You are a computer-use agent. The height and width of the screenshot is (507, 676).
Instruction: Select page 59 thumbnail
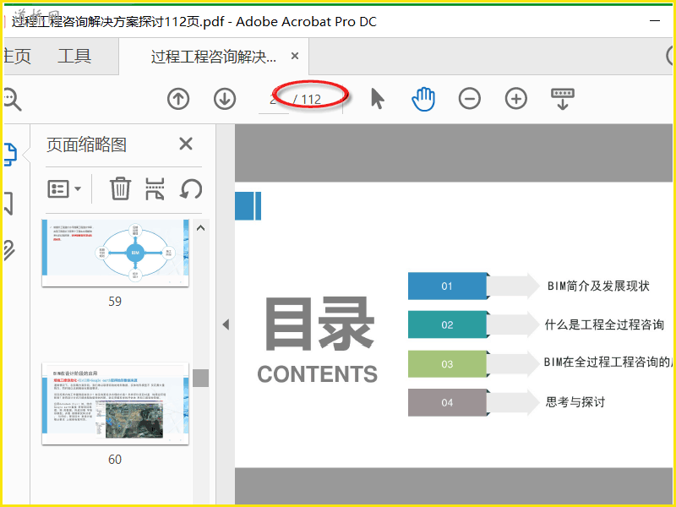coord(115,252)
